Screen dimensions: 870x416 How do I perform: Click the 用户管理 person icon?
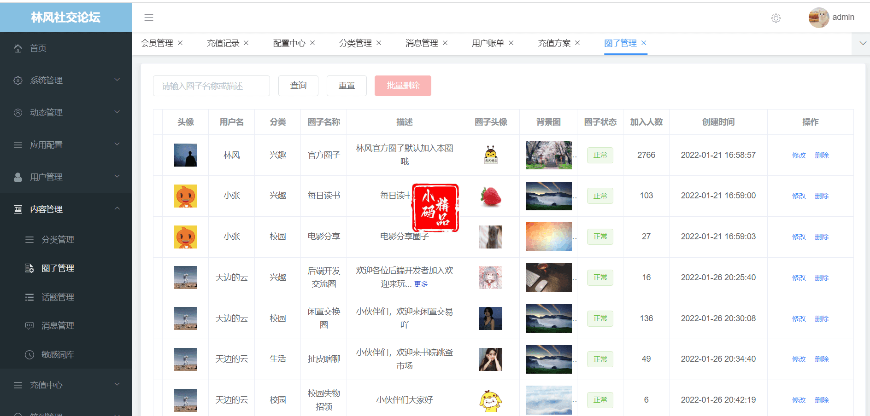coord(18,177)
